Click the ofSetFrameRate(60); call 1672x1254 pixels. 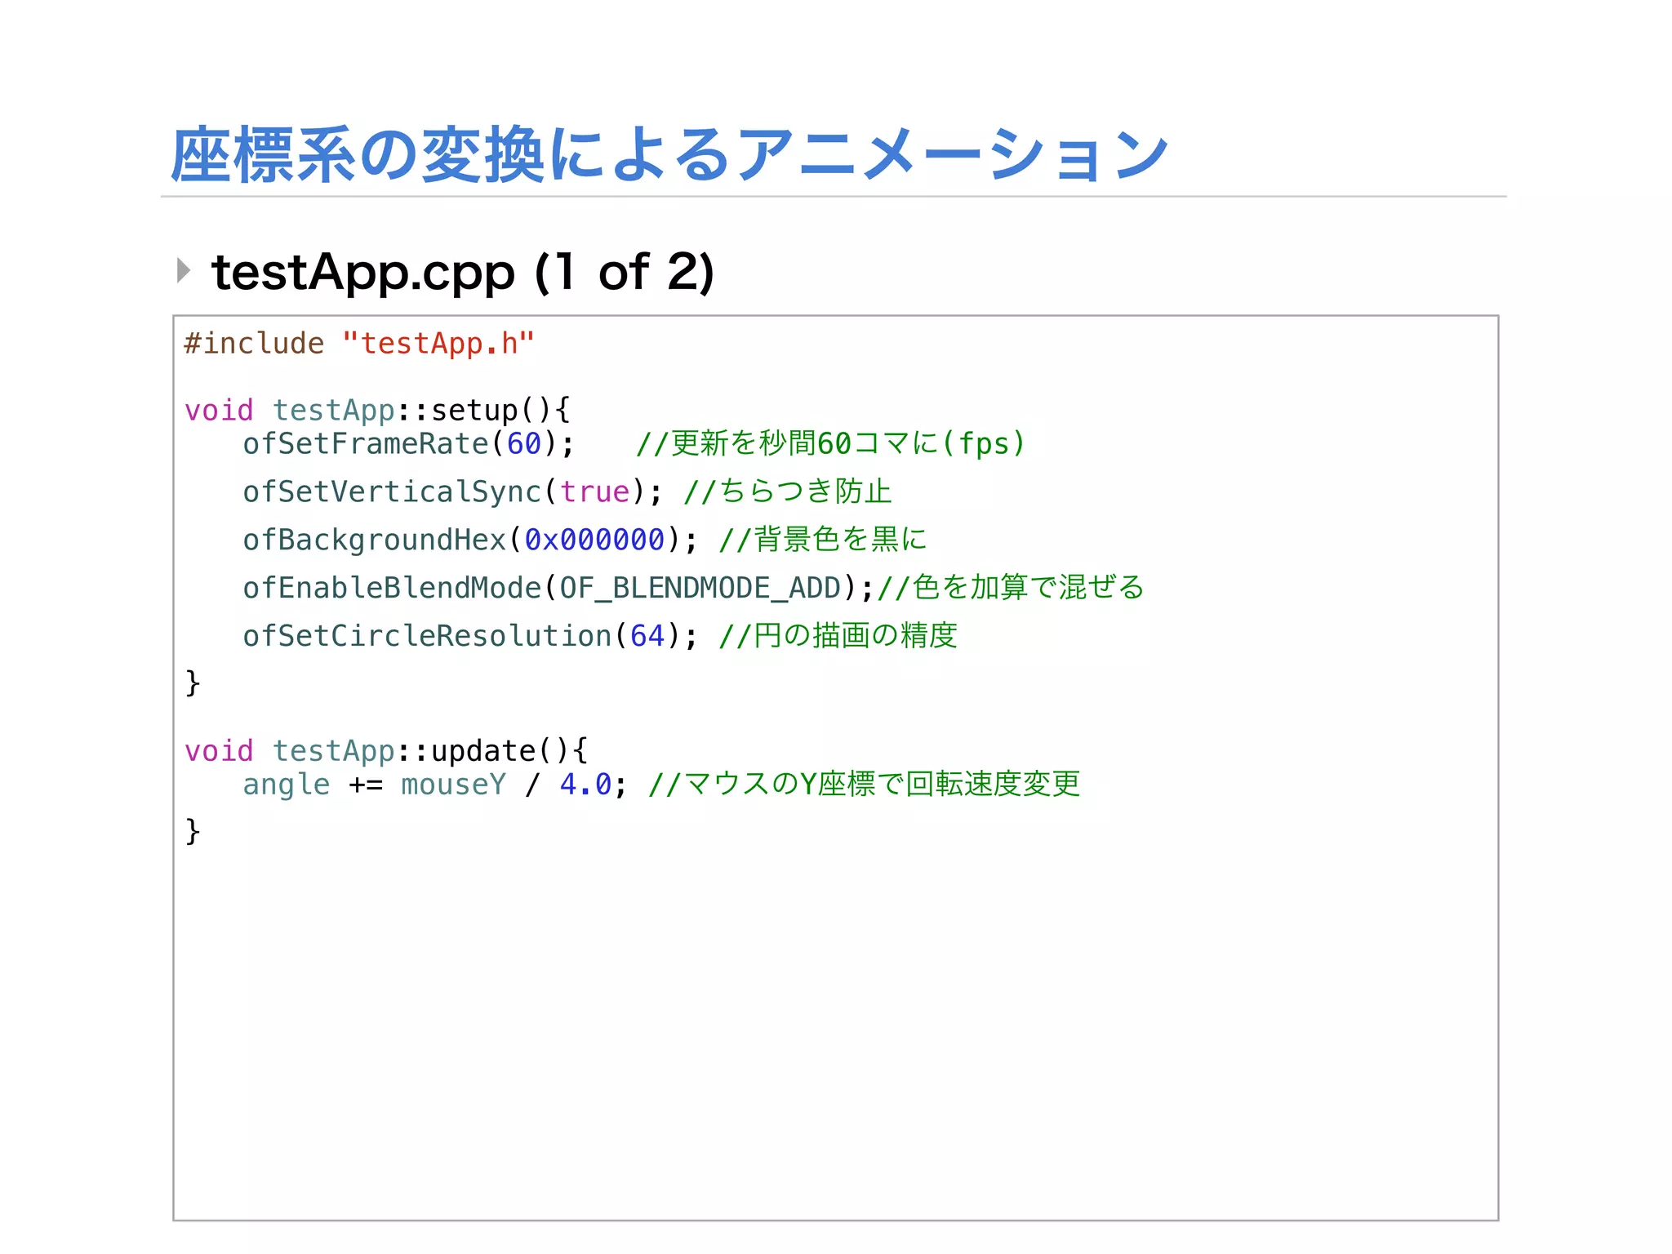coord(409,443)
